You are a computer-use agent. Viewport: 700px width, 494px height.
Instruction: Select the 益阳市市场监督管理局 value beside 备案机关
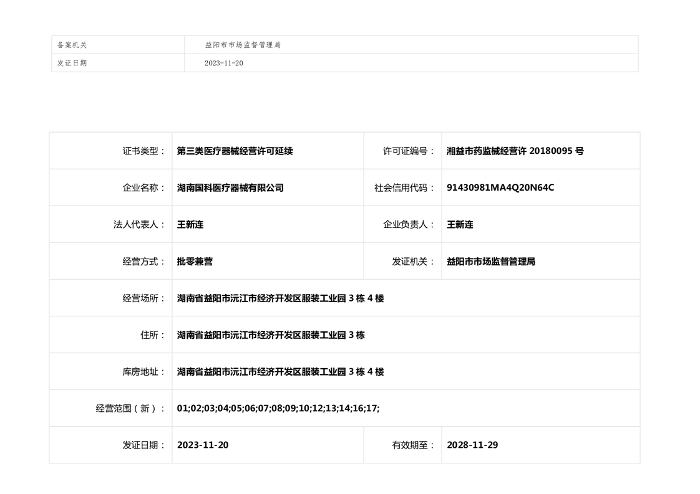coord(243,45)
